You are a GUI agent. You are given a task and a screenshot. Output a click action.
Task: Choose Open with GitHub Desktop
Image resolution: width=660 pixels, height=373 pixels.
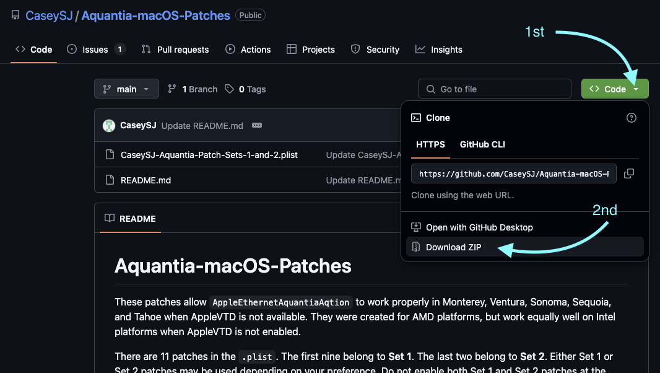(x=524, y=227)
